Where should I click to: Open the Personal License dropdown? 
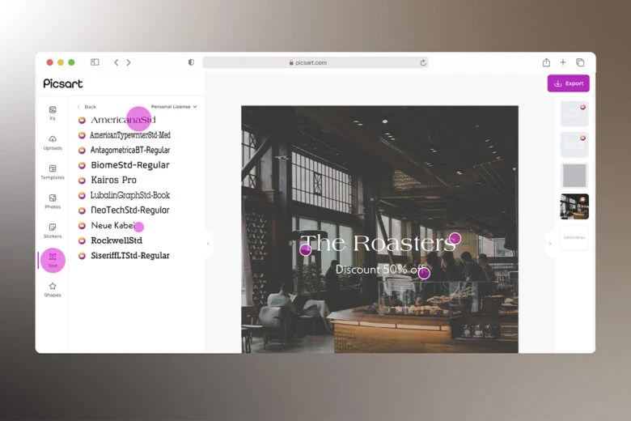[x=174, y=107]
